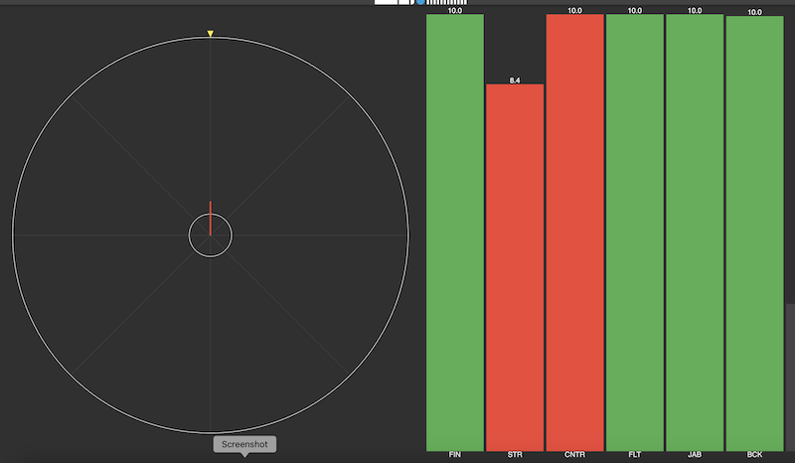Click the white slider track at top
The image size is (795, 463).
pos(395,2)
